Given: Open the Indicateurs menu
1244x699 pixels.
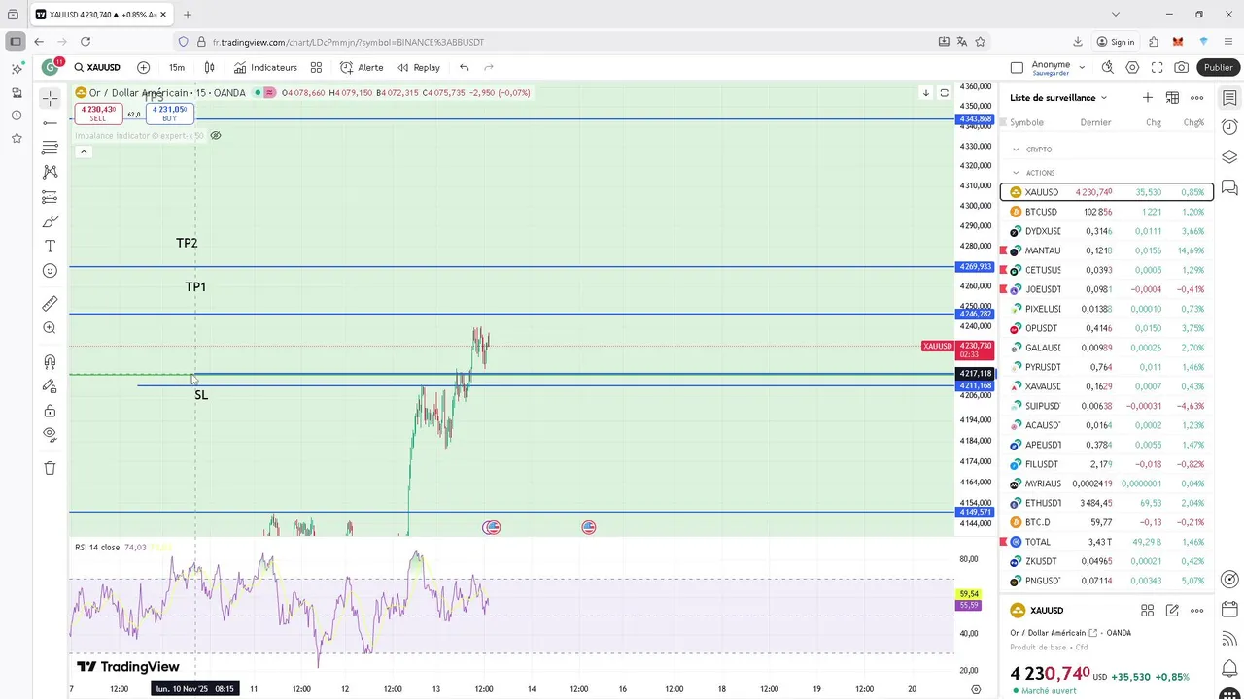Looking at the screenshot, I should click(265, 67).
